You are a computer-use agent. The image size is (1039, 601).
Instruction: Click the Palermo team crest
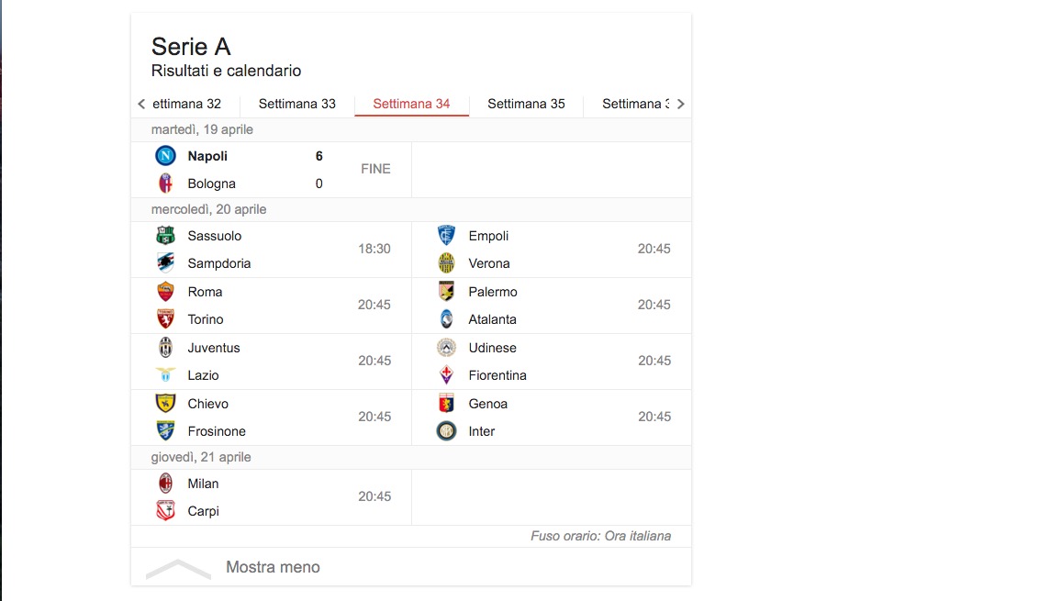pyautogui.click(x=446, y=292)
